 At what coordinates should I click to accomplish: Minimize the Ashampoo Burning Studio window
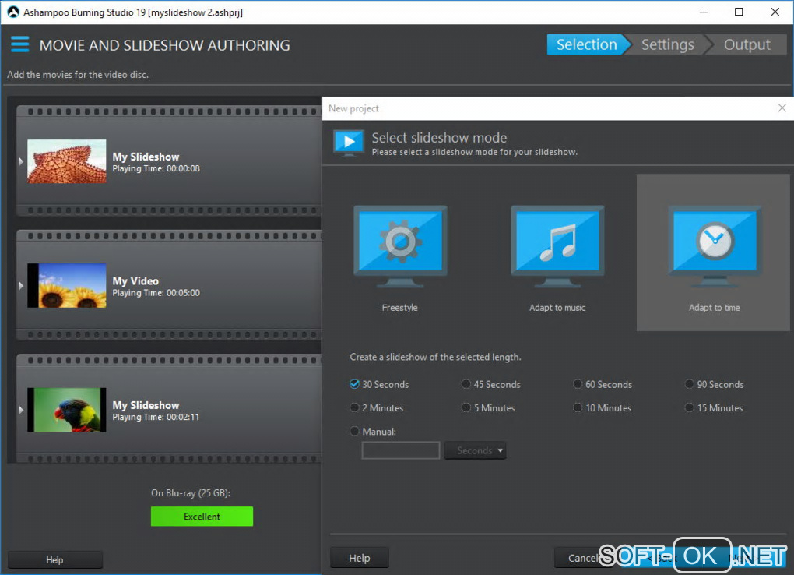(x=704, y=12)
